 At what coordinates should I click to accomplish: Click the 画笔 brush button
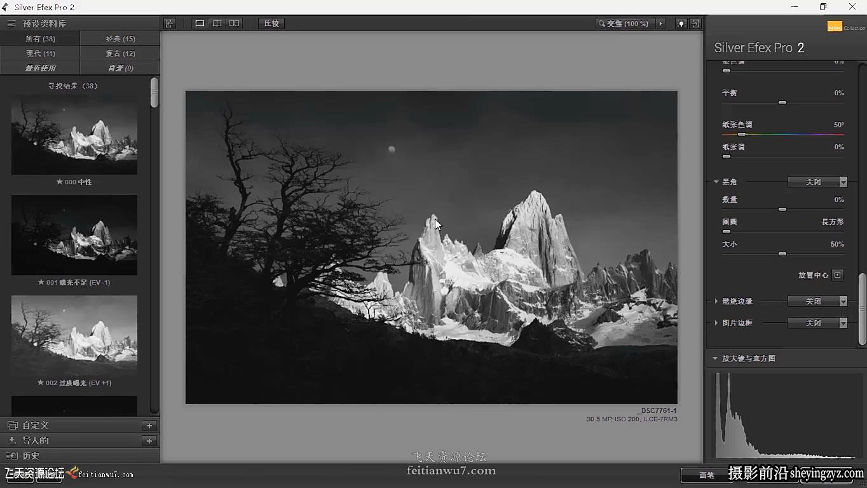point(707,475)
